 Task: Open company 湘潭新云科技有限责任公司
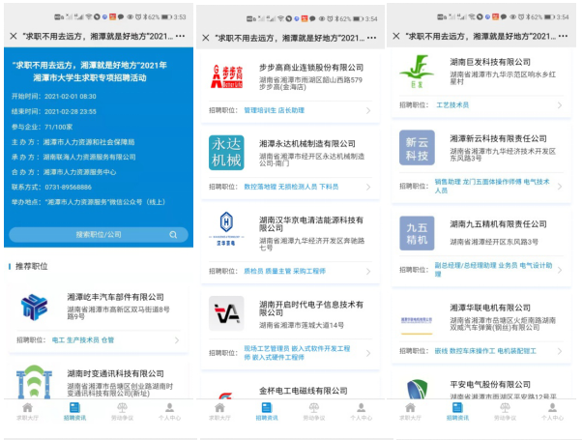(499, 139)
